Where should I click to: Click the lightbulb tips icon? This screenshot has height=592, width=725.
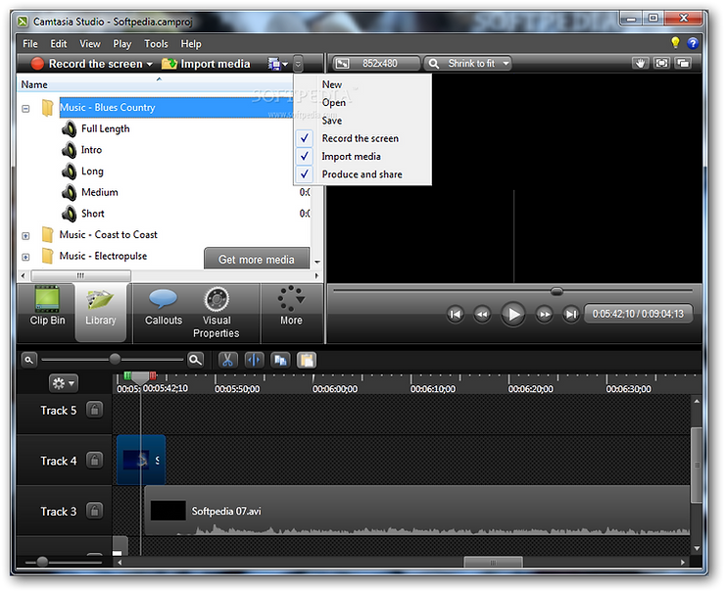(675, 43)
